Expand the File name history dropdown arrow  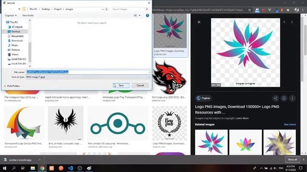[149, 72]
